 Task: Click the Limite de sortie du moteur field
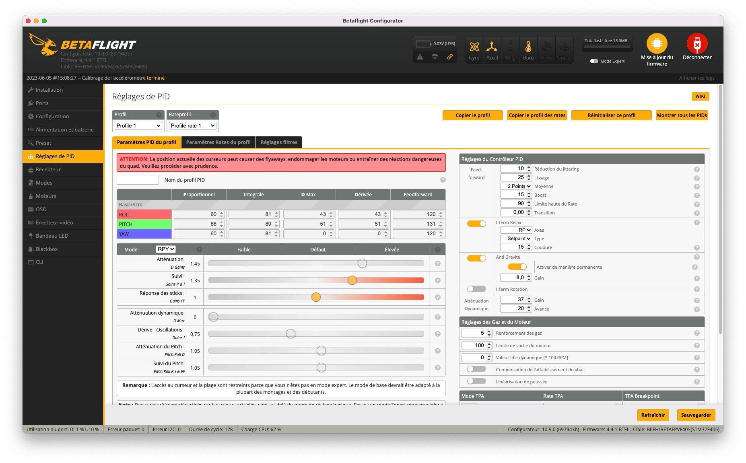click(477, 345)
